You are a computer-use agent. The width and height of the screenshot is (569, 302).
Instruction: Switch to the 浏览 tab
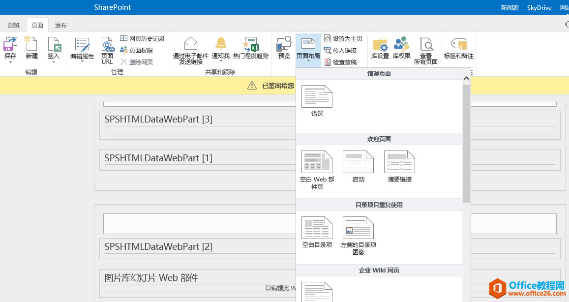13,25
